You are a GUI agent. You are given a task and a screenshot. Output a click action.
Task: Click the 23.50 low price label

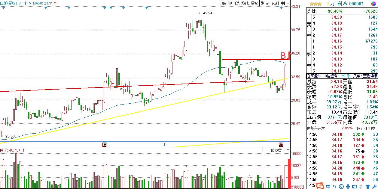(10, 136)
